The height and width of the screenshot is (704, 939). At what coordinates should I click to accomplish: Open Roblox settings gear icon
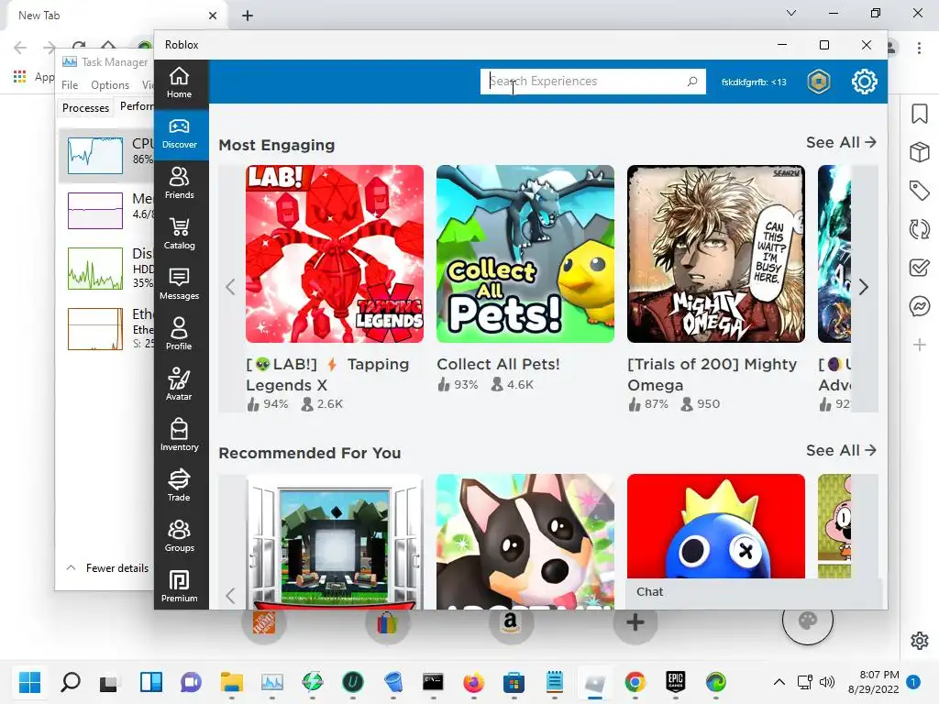click(864, 82)
